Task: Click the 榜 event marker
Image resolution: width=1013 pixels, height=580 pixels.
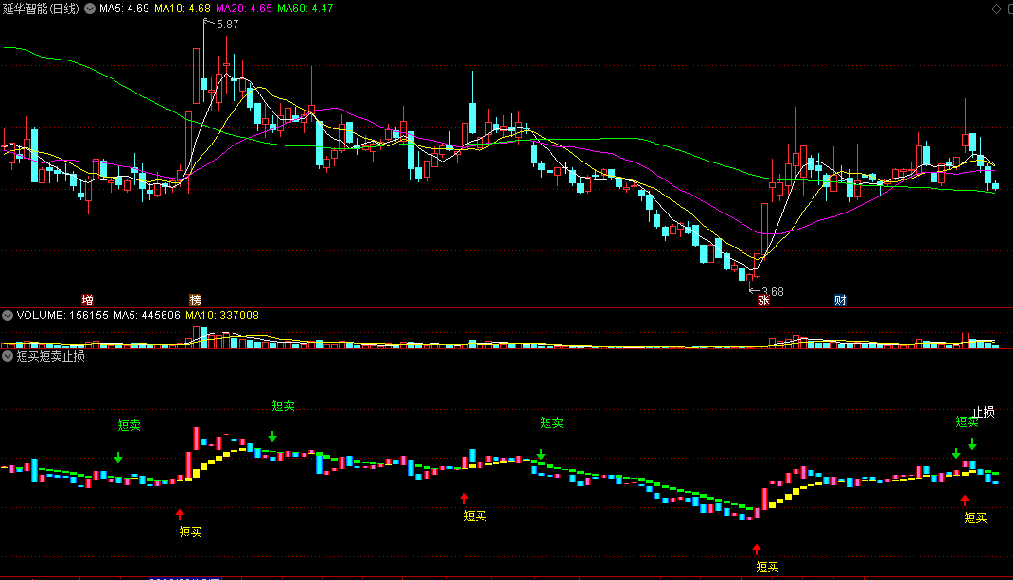Action: [x=195, y=299]
